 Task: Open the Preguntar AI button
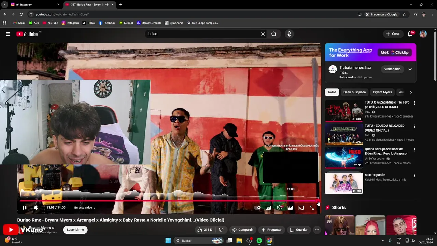point(271,230)
